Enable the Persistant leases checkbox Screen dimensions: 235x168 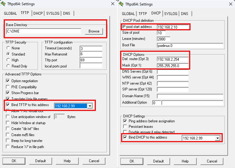(125, 127)
